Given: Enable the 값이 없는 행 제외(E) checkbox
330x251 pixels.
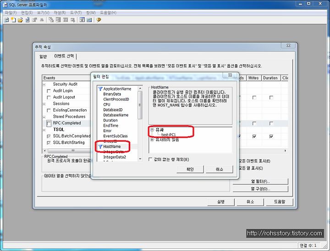Looking at the screenshot, I should pos(150,159).
